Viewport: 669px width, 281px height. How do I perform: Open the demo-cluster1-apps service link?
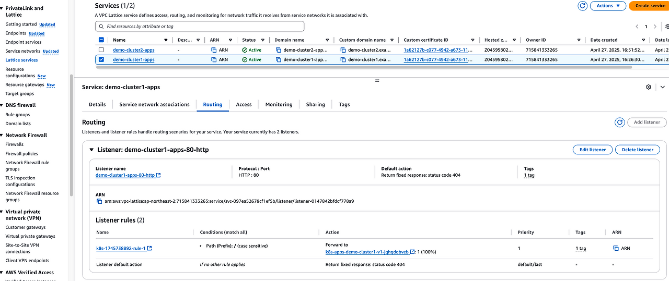[x=133, y=60]
